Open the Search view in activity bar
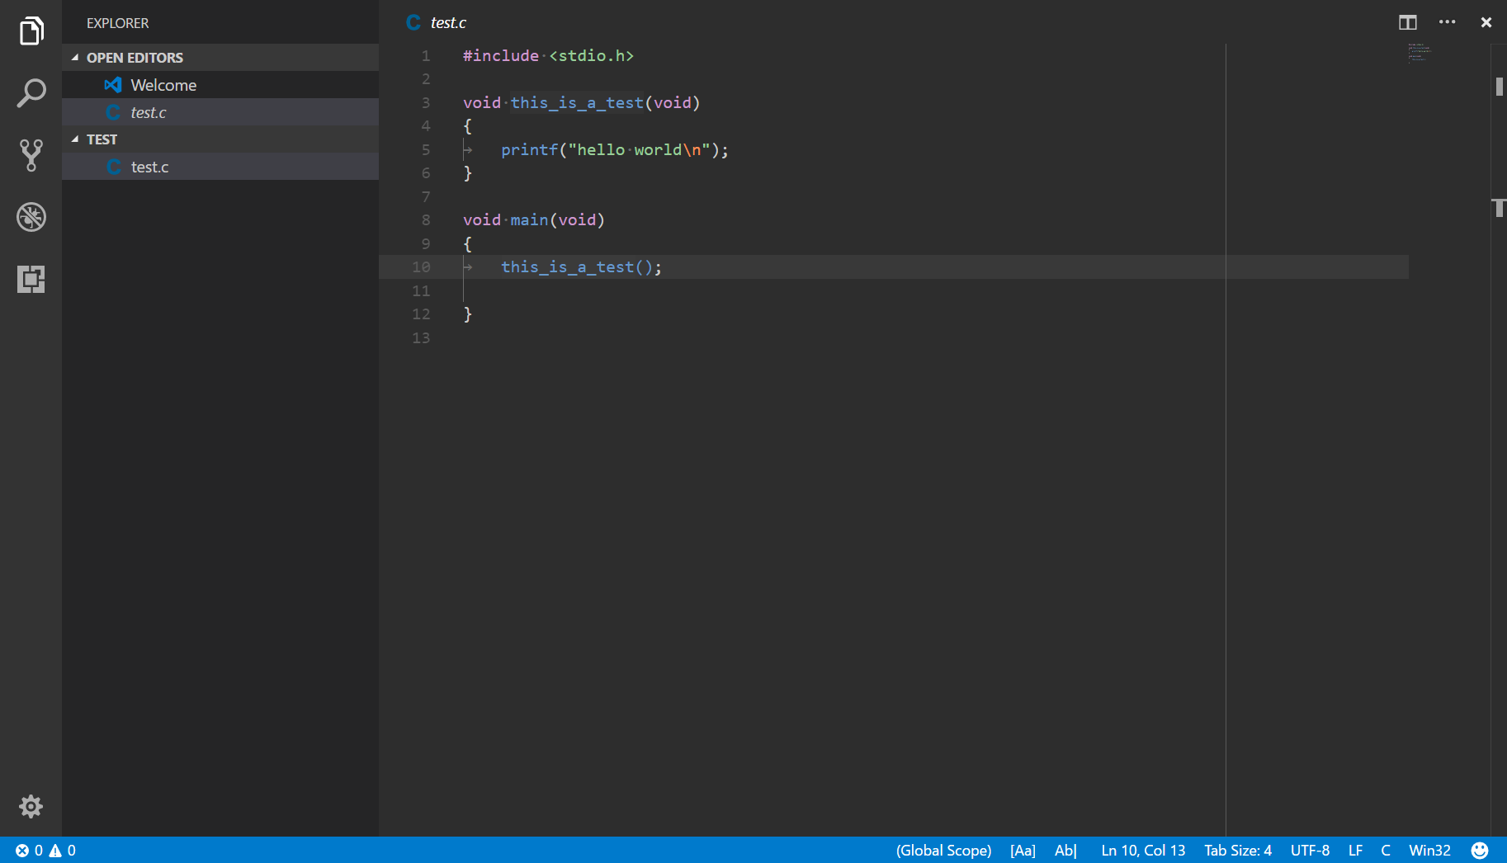Image resolution: width=1507 pixels, height=863 pixels. click(x=31, y=93)
